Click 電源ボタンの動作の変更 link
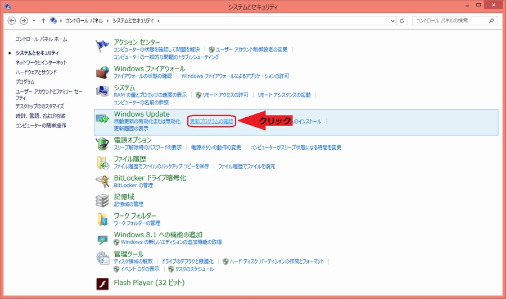 point(216,148)
